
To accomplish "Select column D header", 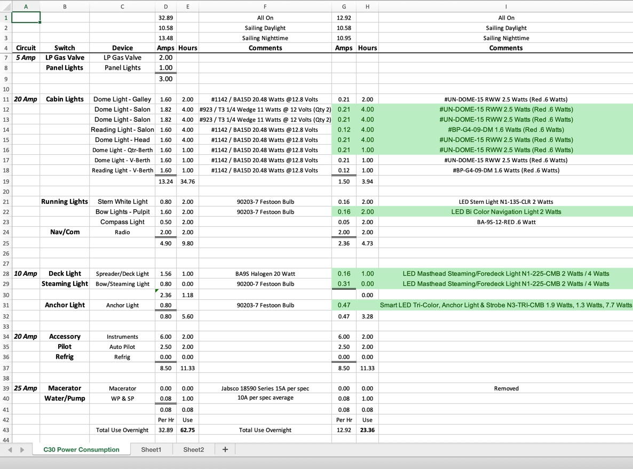I will point(165,6).
